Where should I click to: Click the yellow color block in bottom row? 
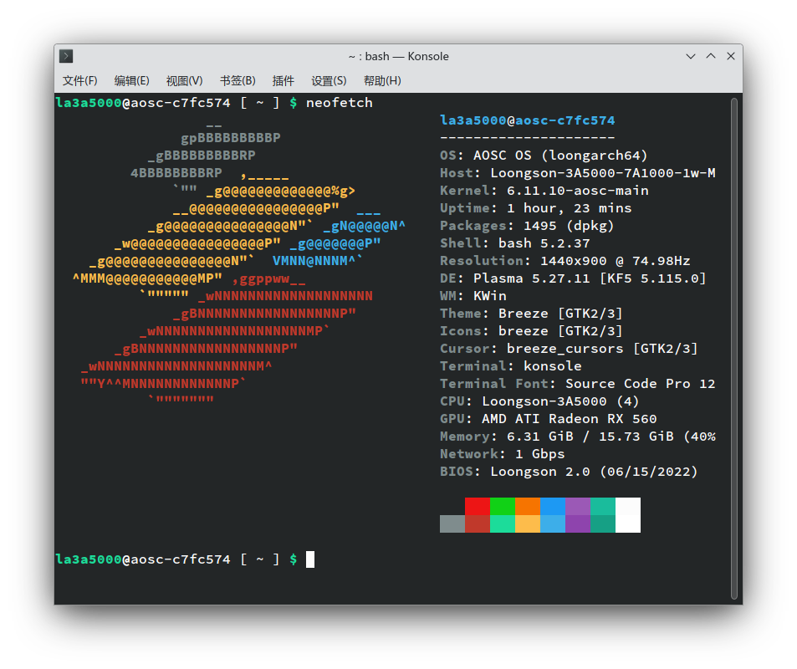tap(528, 523)
